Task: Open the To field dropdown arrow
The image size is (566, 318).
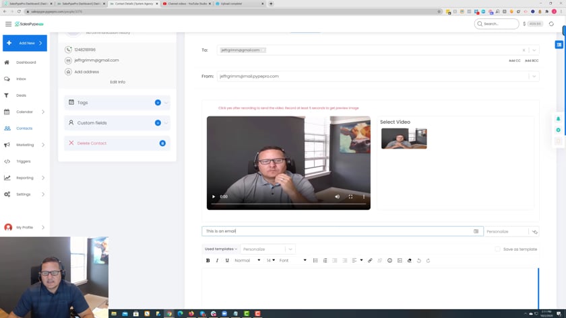Action: (x=534, y=50)
